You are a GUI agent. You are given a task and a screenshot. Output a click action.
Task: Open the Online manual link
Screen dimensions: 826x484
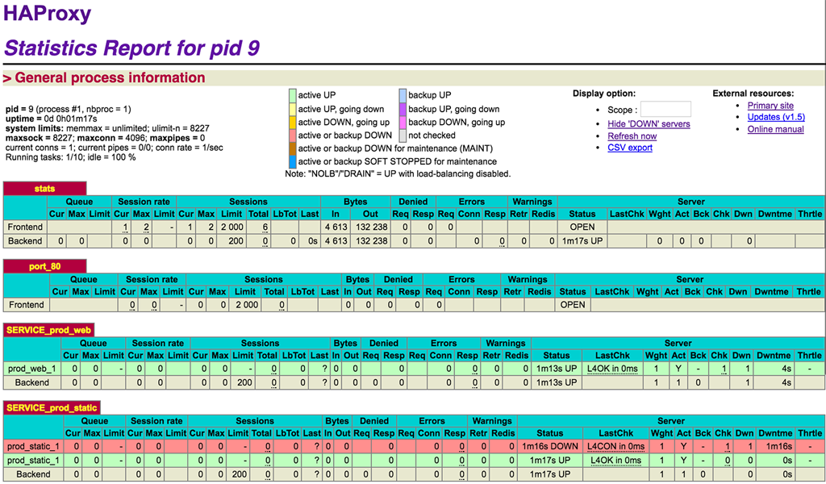[775, 129]
